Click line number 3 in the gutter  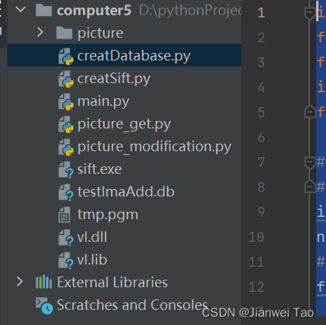(x=262, y=63)
